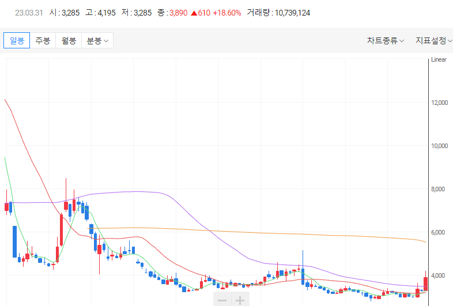This screenshot has width=453, height=306.
Task: Open the 분봉 minute chart dropdown
Action: tap(97, 40)
